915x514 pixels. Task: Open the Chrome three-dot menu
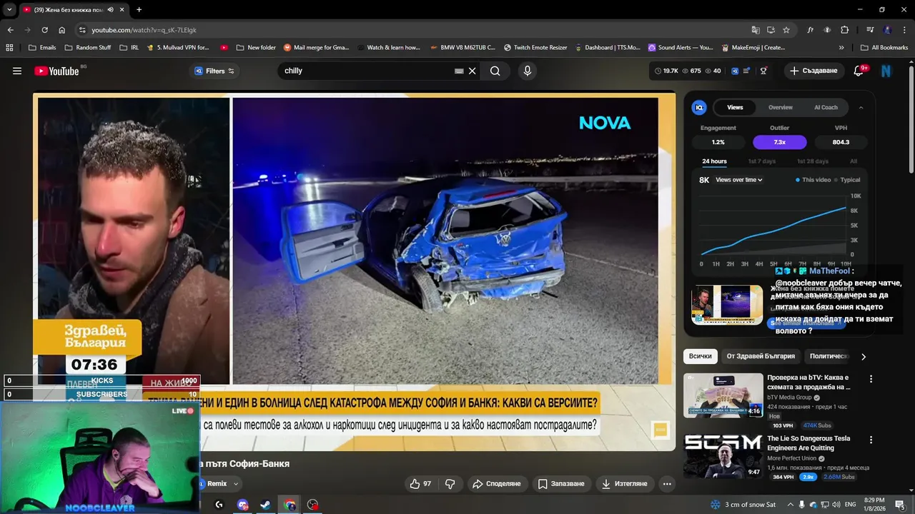905,30
